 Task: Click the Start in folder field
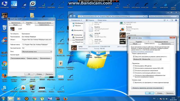point(37,45)
